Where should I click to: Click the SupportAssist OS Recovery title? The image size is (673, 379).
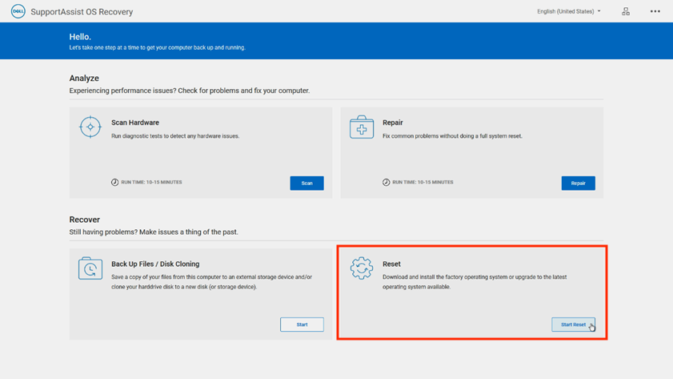tap(82, 12)
